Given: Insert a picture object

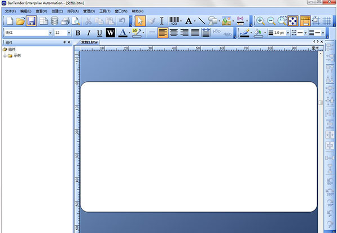Looking at the screenshot, I should (x=226, y=21).
